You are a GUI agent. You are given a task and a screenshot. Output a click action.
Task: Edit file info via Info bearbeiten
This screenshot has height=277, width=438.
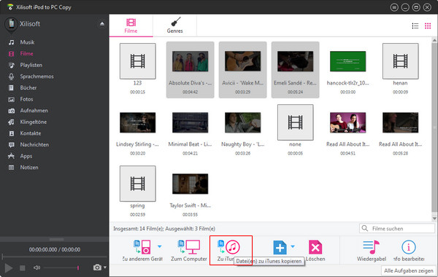(409, 251)
